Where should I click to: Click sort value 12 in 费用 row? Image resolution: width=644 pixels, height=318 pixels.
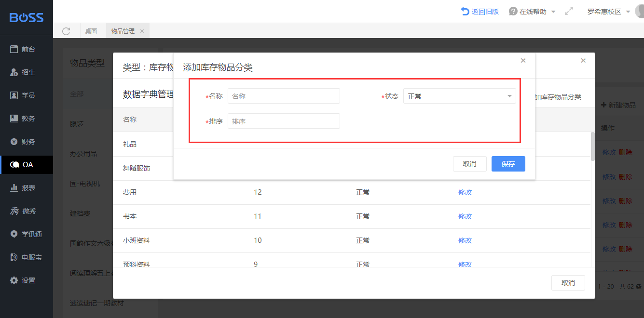point(258,192)
